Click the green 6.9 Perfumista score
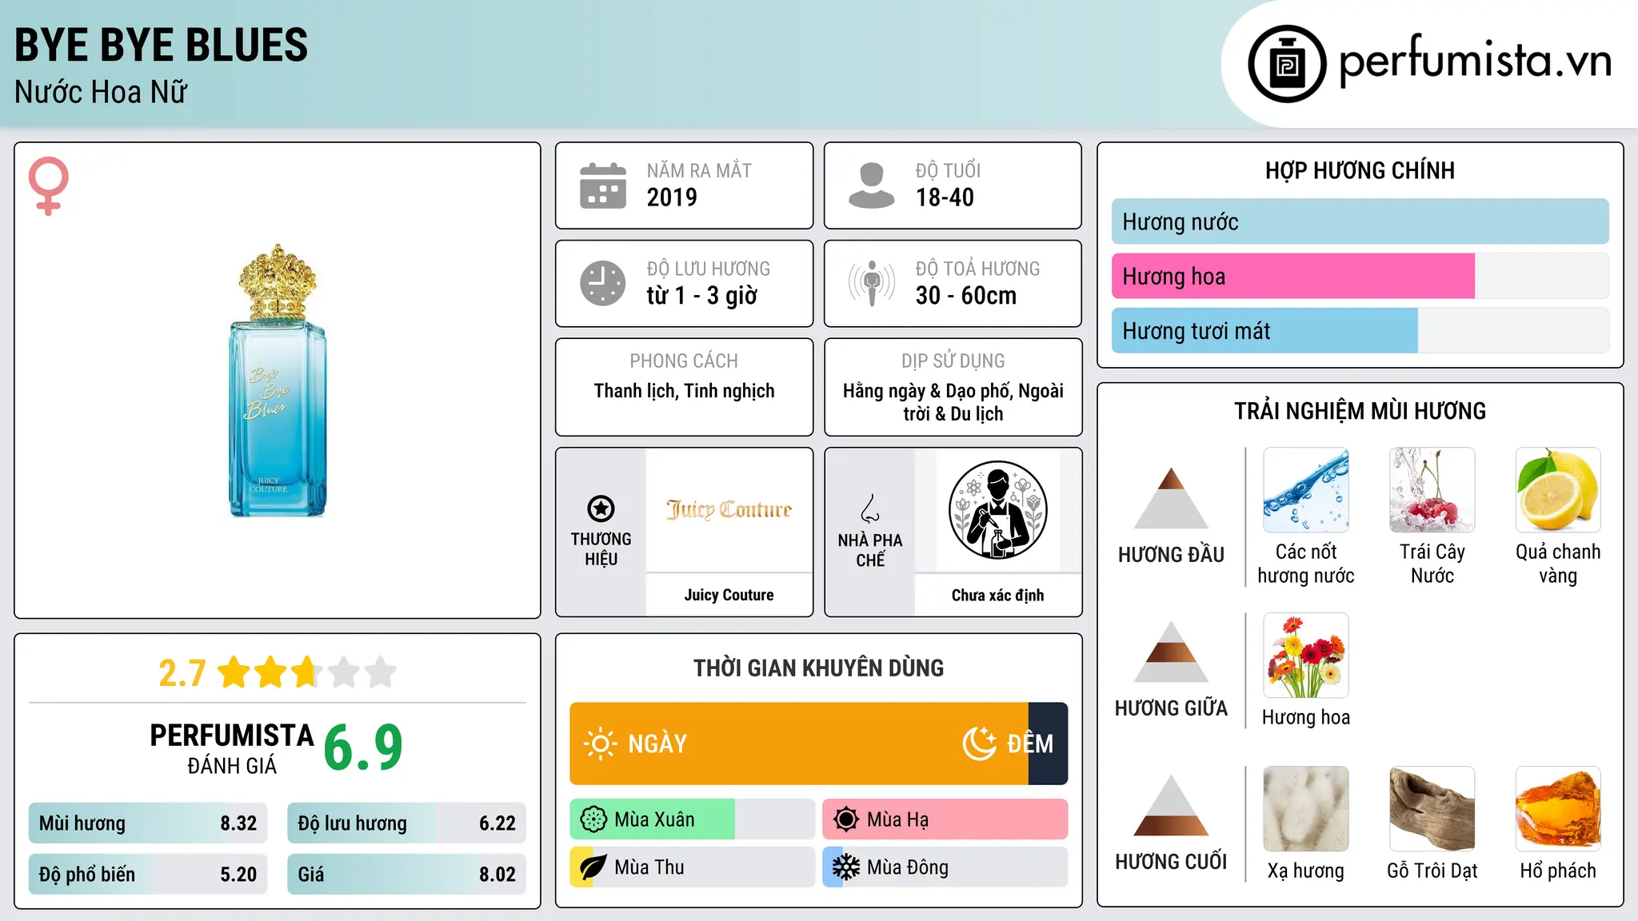Screen dimensions: 1638x921 [363, 748]
